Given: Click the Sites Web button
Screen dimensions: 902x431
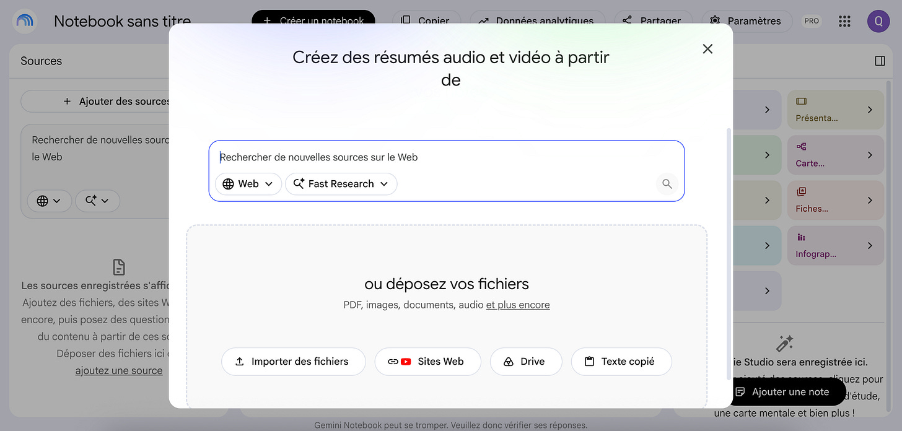Looking at the screenshot, I should click(x=428, y=362).
